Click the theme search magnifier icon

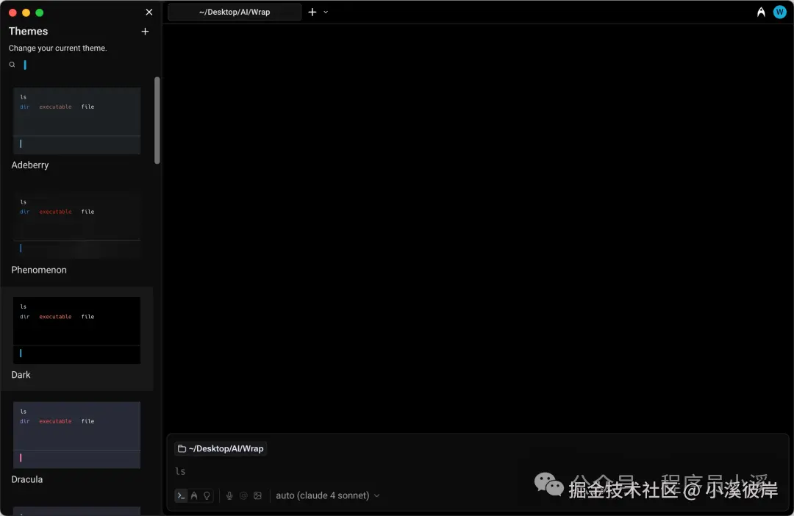tap(12, 65)
